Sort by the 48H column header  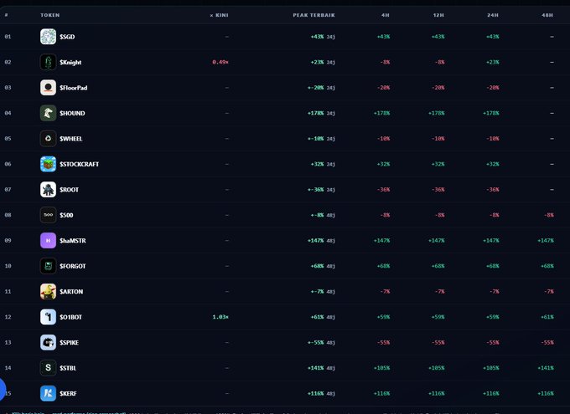tap(547, 15)
